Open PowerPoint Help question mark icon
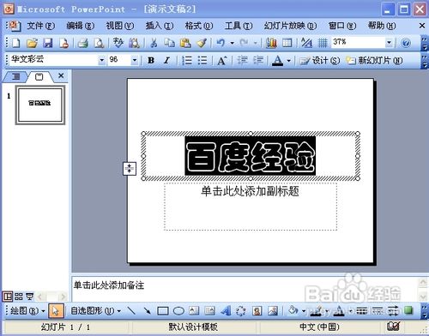Image resolution: width=429 pixels, height=336 pixels. pos(406,43)
